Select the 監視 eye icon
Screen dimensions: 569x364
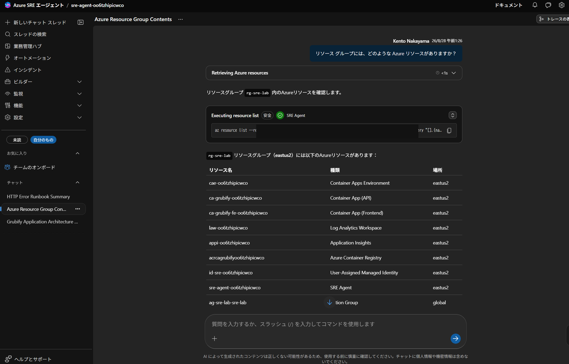pyautogui.click(x=8, y=94)
